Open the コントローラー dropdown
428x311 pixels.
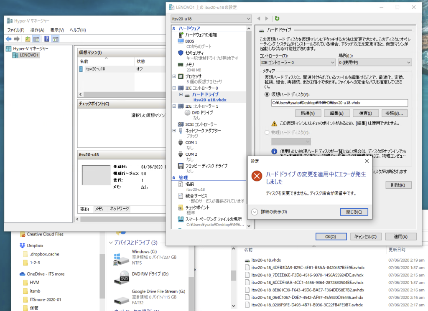297,62
